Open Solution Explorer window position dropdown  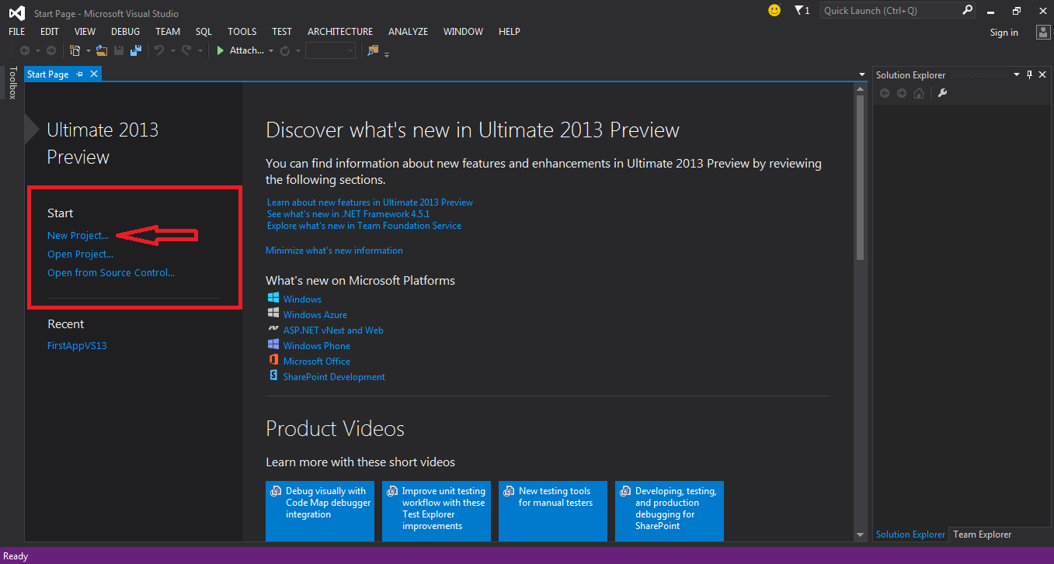(1016, 74)
